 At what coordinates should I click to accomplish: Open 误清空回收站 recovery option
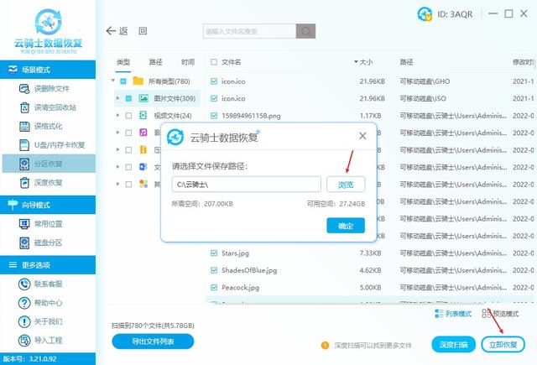click(48, 107)
